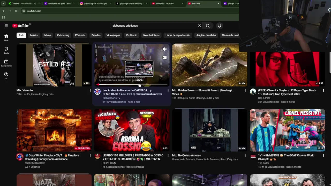Select the Pódcasts filter chip
Image resolution: width=331 pixels, height=186 pixels.
pos(80,35)
